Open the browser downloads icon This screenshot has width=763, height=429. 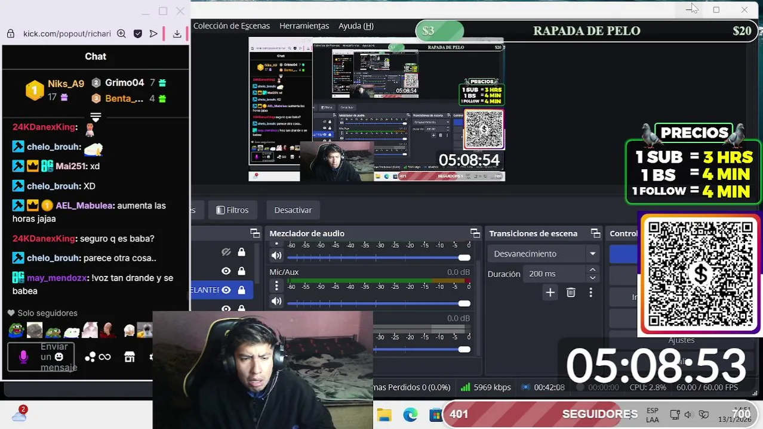tap(177, 34)
